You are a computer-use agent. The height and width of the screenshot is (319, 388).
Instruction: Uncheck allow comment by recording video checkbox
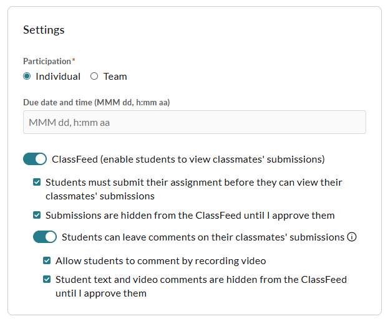pyautogui.click(x=47, y=260)
